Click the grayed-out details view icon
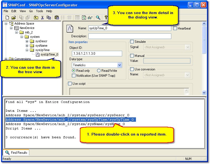This screenshot has width=210, height=164. click(69, 17)
